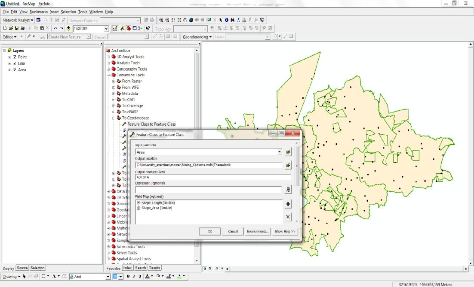
Task: Select the Zoom Out tool
Action: (x=167, y=20)
